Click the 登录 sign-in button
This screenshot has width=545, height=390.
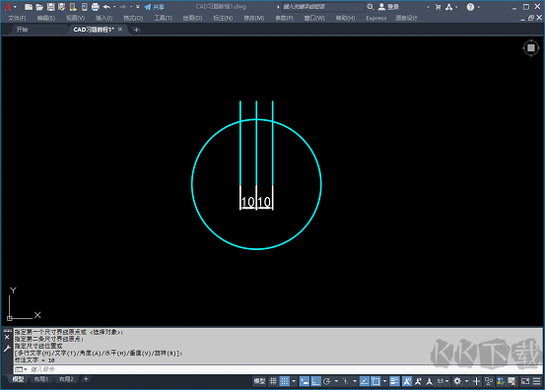pyautogui.click(x=388, y=7)
